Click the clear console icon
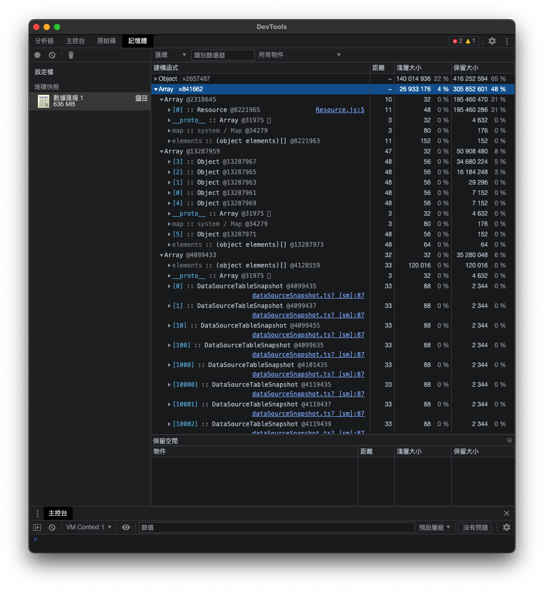Viewport: 544px width, 591px height. pos(52,527)
